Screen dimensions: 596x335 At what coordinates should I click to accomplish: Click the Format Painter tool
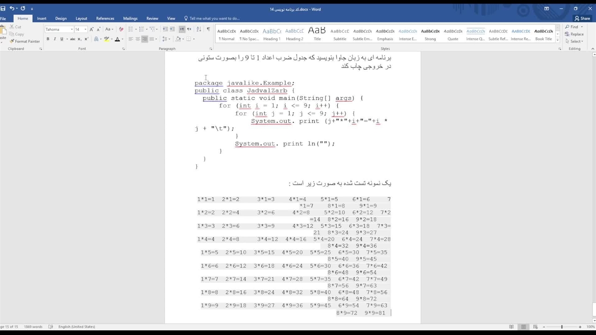[x=25, y=41]
